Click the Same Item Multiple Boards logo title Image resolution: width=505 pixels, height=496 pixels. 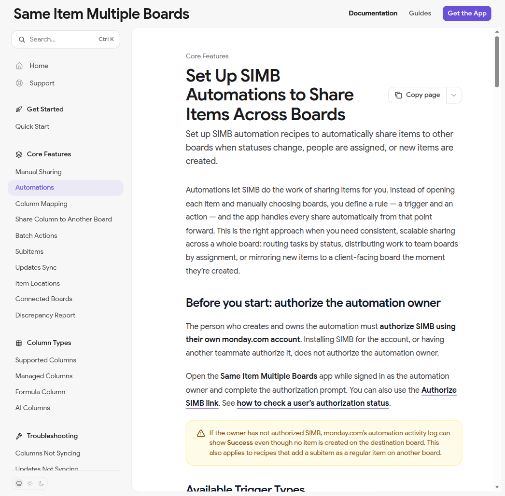coord(101,14)
